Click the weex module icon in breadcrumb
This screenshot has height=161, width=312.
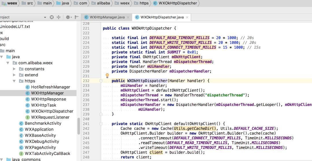4,3
